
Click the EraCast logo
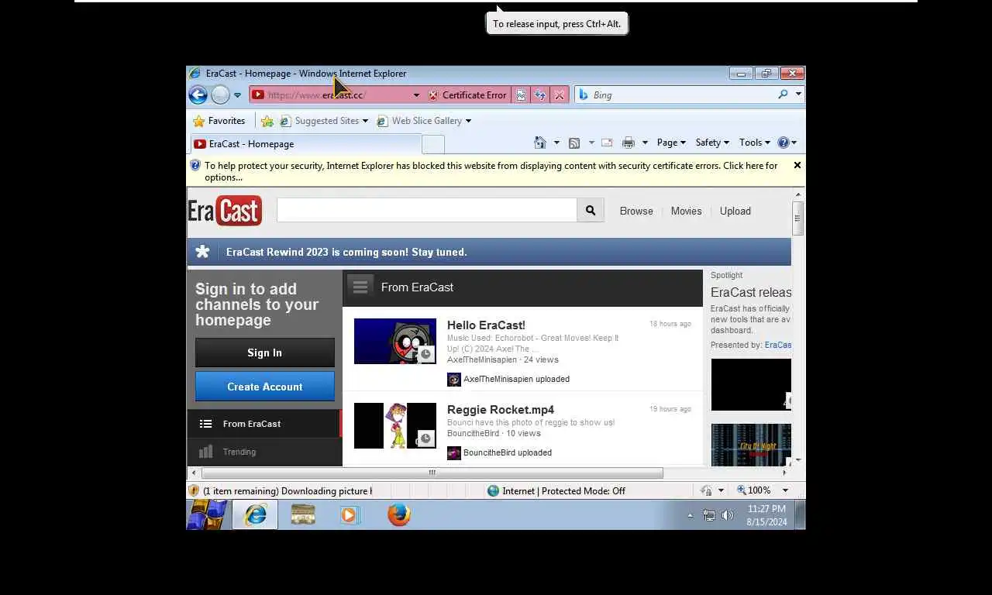(225, 211)
